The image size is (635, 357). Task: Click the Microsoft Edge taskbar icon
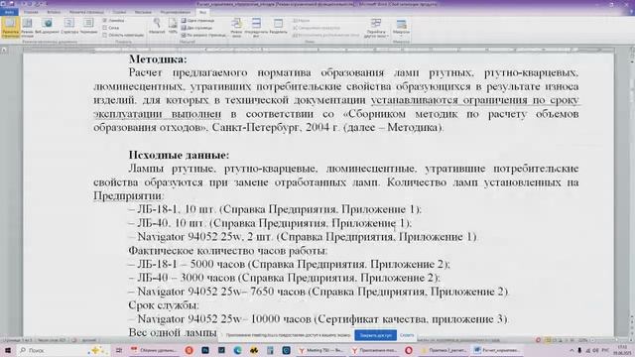point(238,350)
